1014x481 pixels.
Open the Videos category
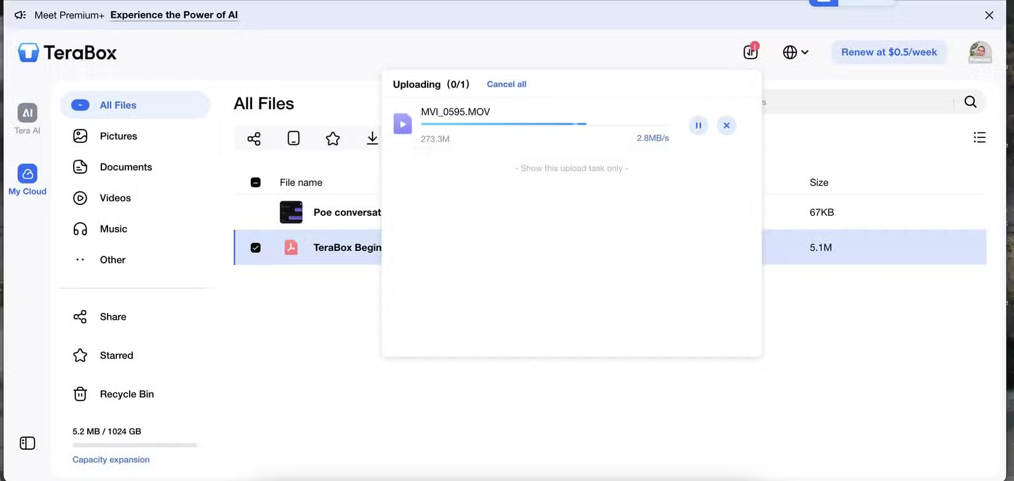115,198
